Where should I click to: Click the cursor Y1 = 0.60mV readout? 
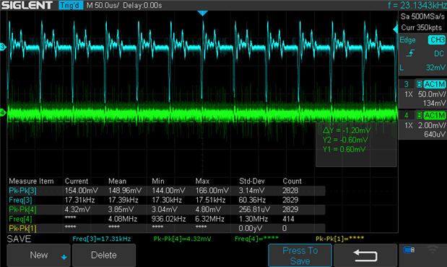point(344,149)
